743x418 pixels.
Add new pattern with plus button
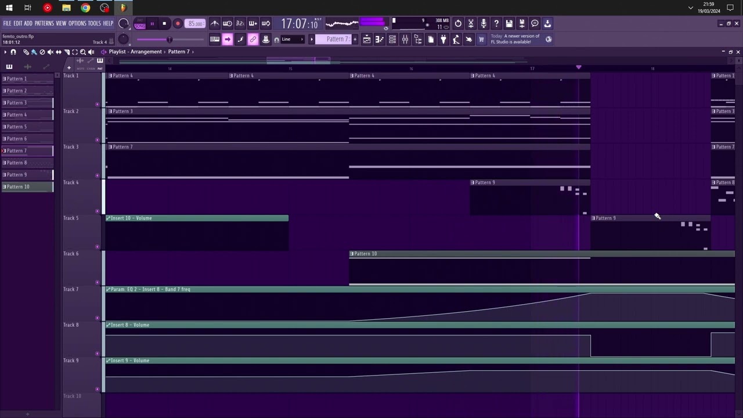[355, 39]
